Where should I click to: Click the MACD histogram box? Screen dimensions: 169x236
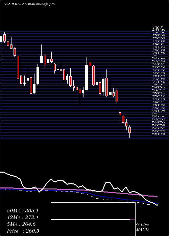pos(93,219)
